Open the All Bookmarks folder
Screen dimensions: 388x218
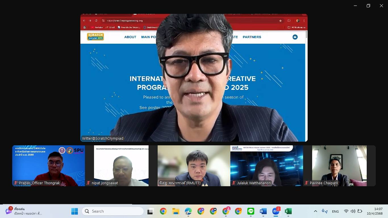tap(296, 27)
